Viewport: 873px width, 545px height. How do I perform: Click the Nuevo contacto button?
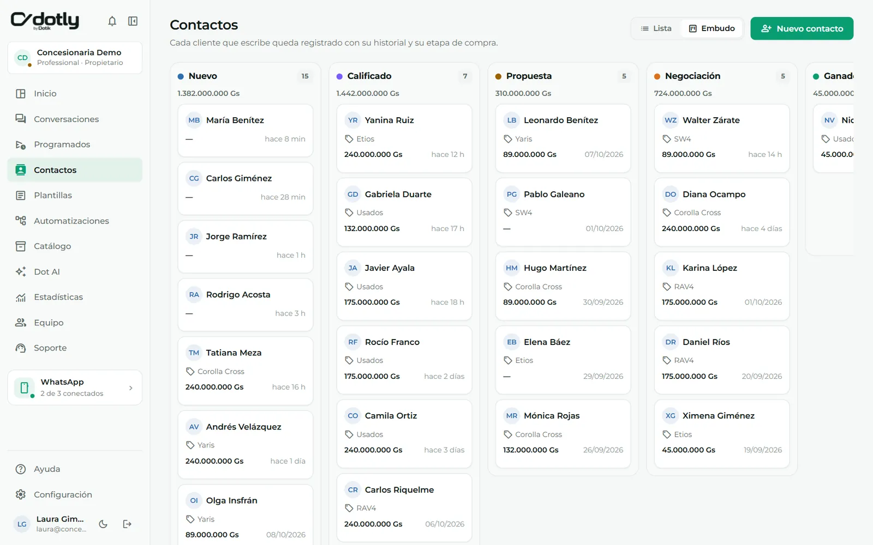pyautogui.click(x=802, y=28)
